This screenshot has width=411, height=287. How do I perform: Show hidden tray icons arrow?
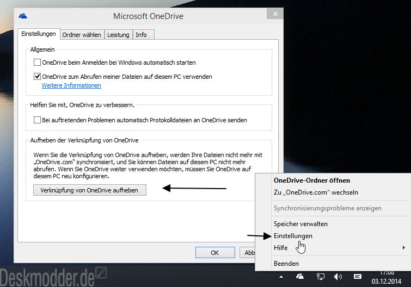[x=282, y=277]
